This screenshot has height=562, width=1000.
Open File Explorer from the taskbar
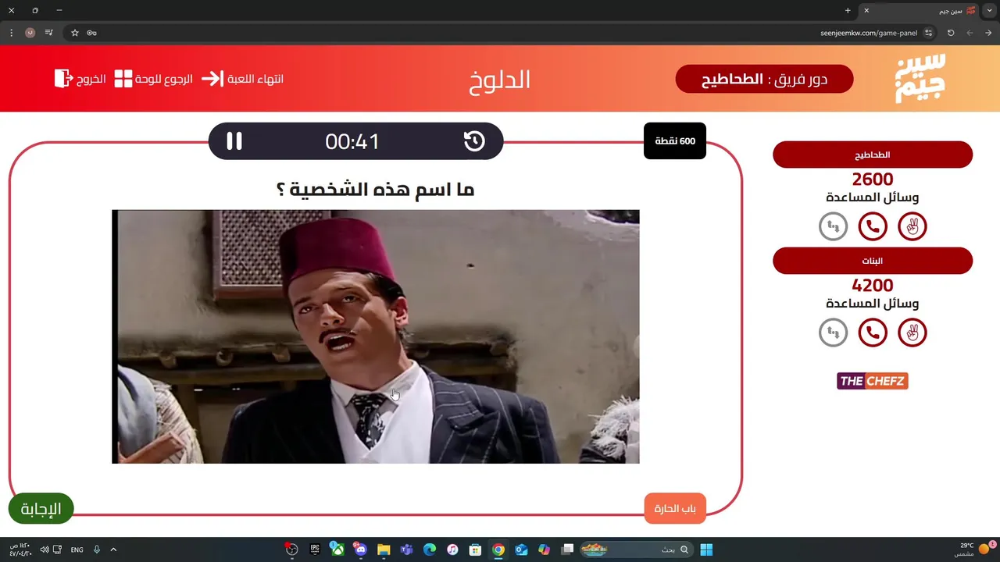pos(384,550)
